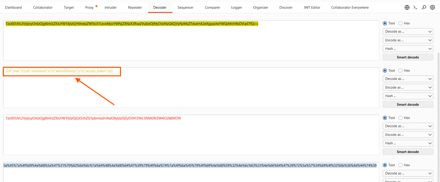Expand Hash dropdown for third box

point(408,143)
